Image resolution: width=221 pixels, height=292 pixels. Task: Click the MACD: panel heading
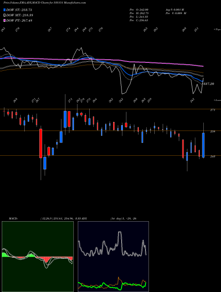click(x=13, y=219)
